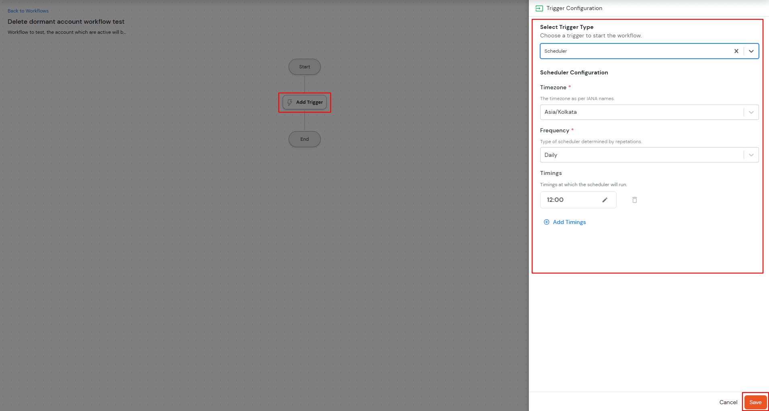Navigate Back to Workflows

(28, 10)
